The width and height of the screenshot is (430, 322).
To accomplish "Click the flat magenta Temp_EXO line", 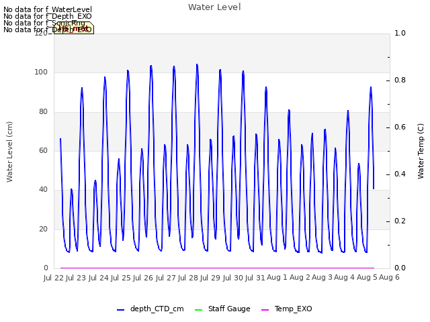I will pyautogui.click(x=217, y=268).
